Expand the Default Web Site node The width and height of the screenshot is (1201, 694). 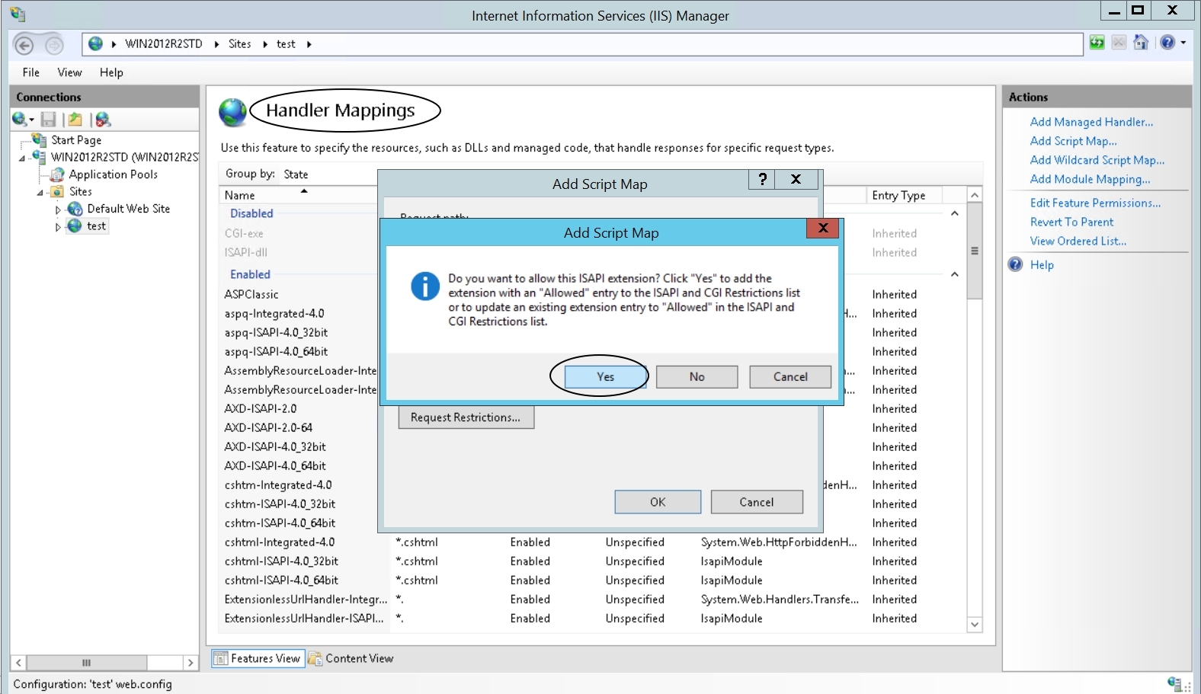[58, 209]
